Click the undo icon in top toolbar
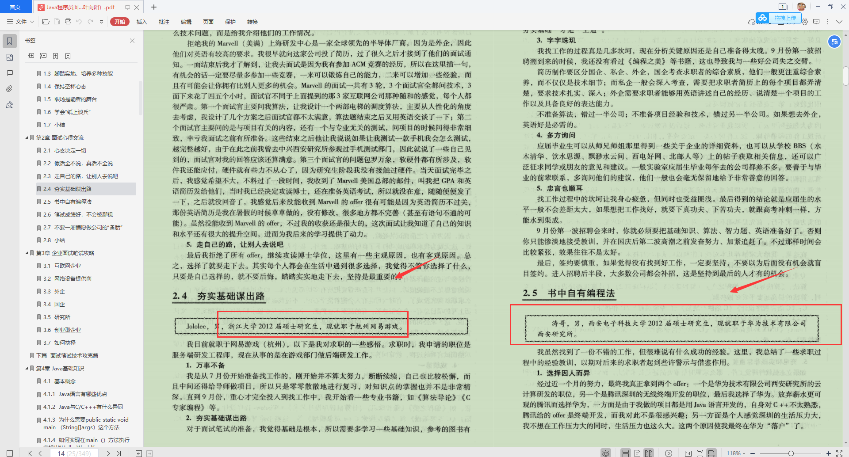Viewport: 849px width, 457px height. pyautogui.click(x=79, y=21)
